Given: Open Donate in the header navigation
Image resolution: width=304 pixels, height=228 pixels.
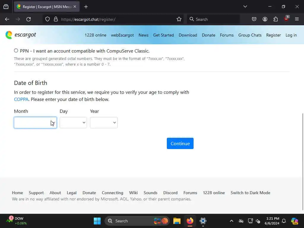Looking at the screenshot, I should click(x=208, y=35).
